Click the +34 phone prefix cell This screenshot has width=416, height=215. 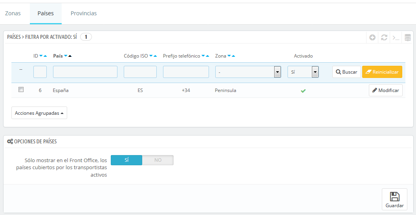[186, 90]
